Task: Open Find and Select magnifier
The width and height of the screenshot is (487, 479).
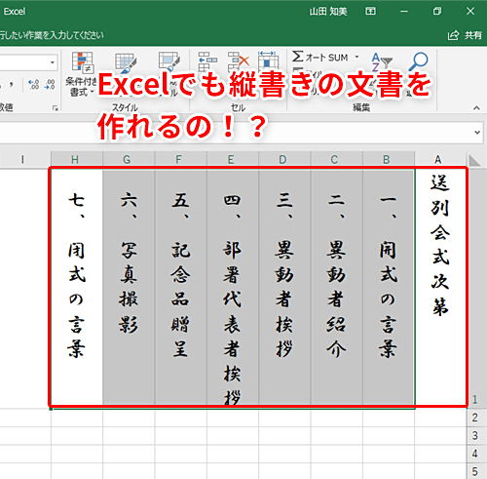Action: coord(418,61)
